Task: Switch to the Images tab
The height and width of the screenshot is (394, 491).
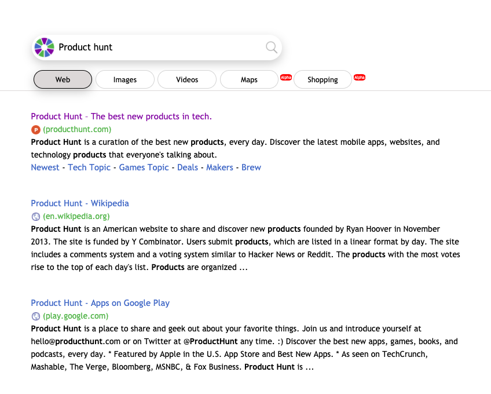Action: click(x=125, y=79)
